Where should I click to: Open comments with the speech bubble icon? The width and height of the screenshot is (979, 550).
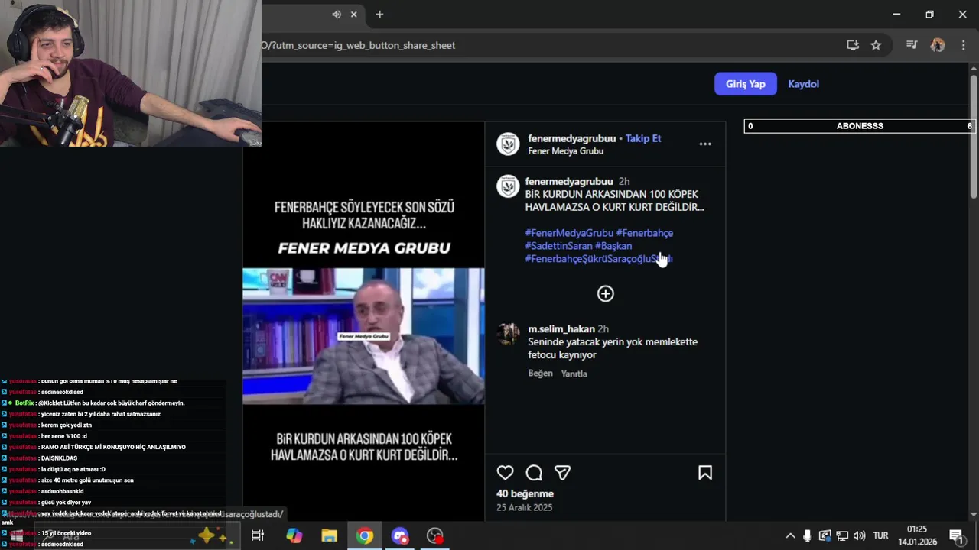tap(534, 473)
